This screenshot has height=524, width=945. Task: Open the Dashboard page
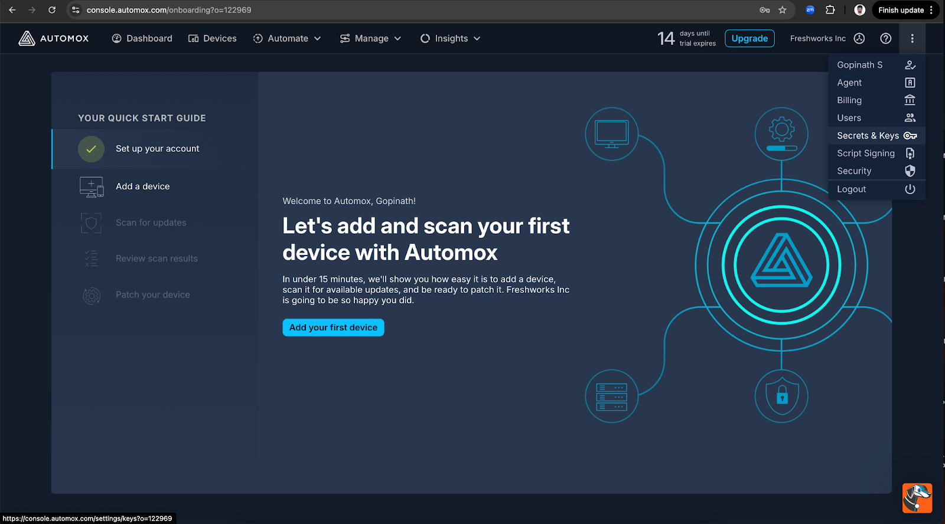pos(142,38)
